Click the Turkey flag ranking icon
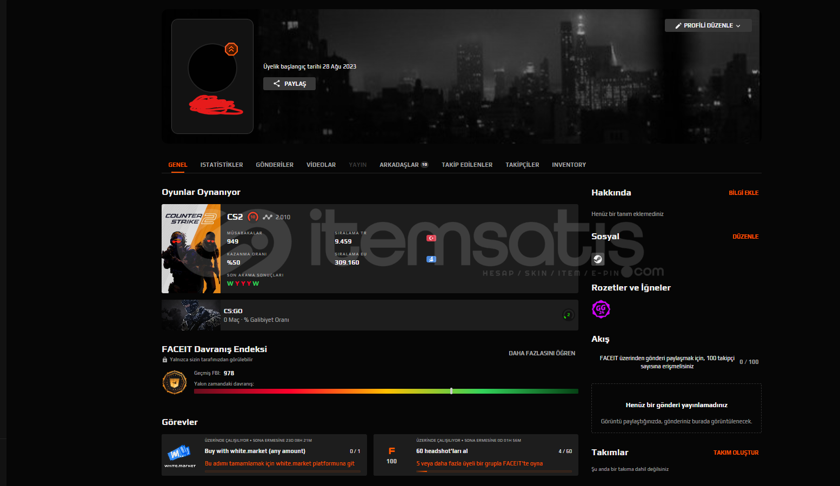 431,238
